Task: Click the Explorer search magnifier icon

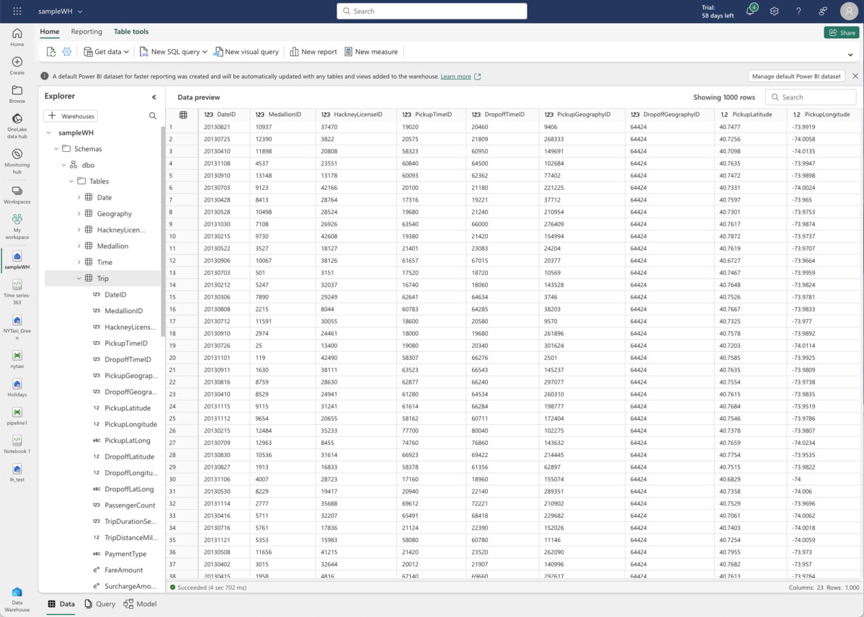Action: 152,115
